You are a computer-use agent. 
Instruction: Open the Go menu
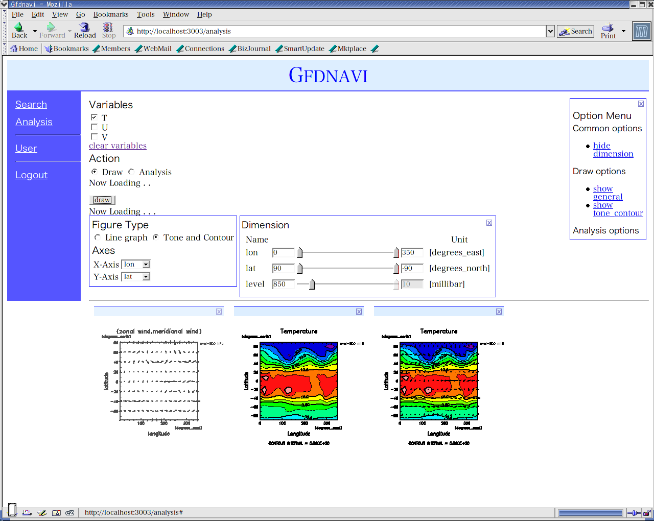click(80, 14)
